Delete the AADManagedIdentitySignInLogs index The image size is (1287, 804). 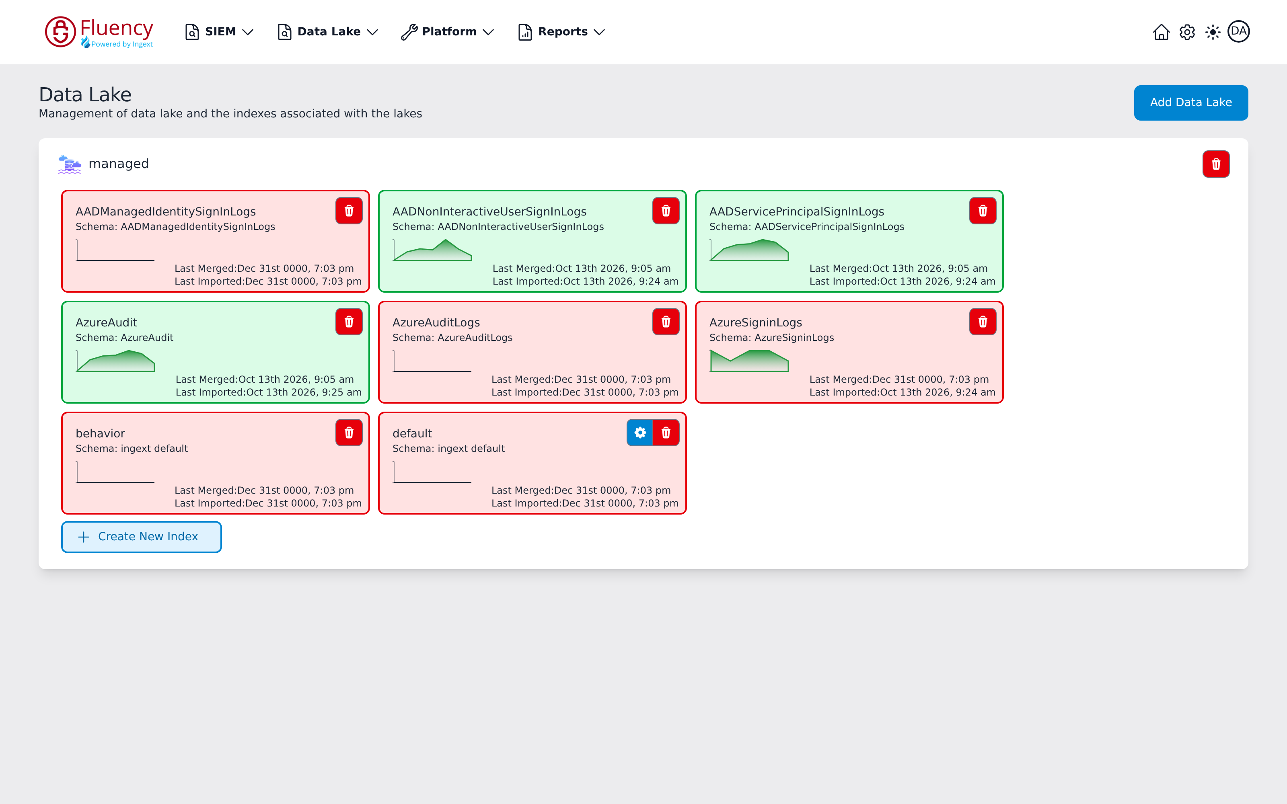(349, 211)
